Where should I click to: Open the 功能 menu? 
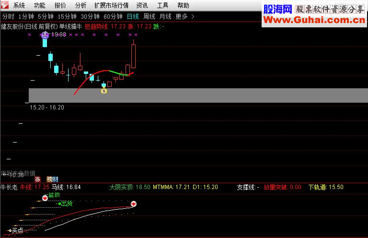pyautogui.click(x=39, y=5)
